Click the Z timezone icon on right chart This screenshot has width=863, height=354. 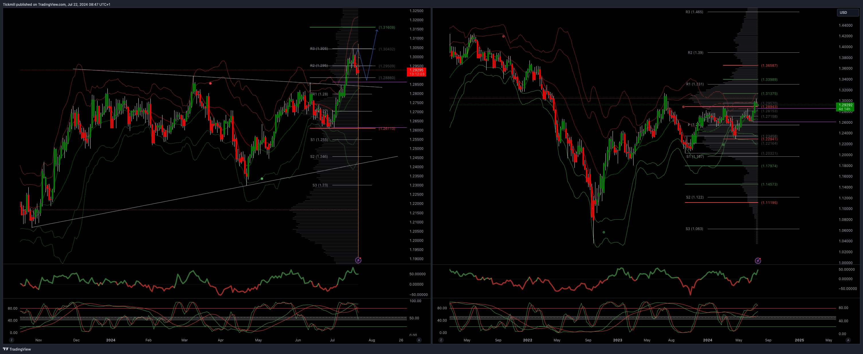tap(441, 340)
